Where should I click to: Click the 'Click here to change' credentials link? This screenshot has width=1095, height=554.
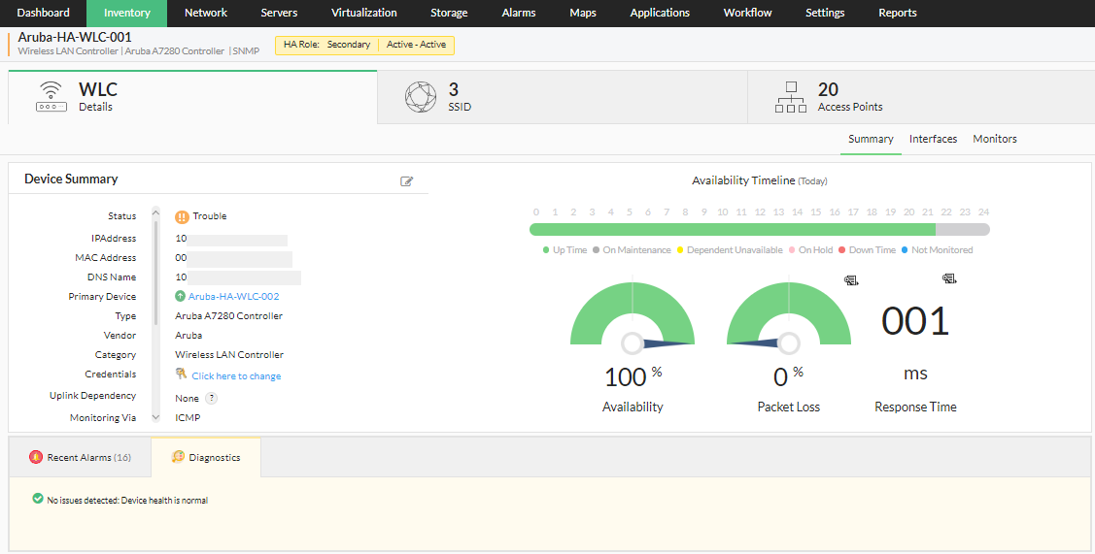coord(236,376)
